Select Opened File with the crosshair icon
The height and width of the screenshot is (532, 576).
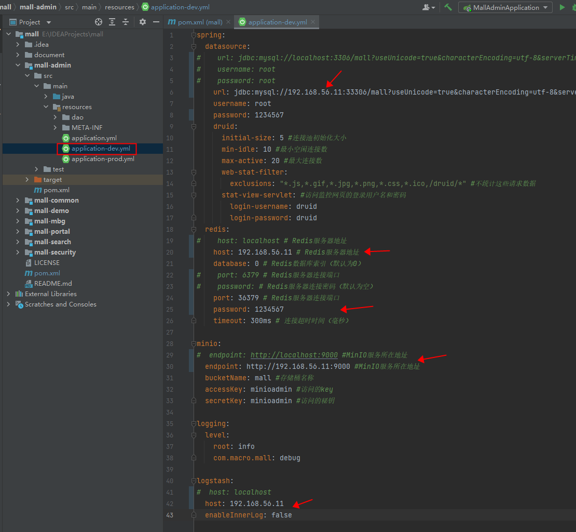98,22
